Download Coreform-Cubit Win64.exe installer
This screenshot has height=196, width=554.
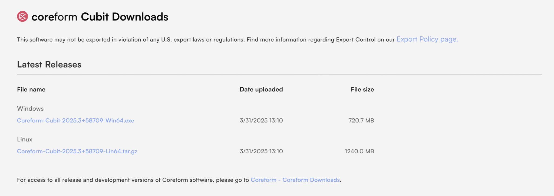(x=75, y=121)
